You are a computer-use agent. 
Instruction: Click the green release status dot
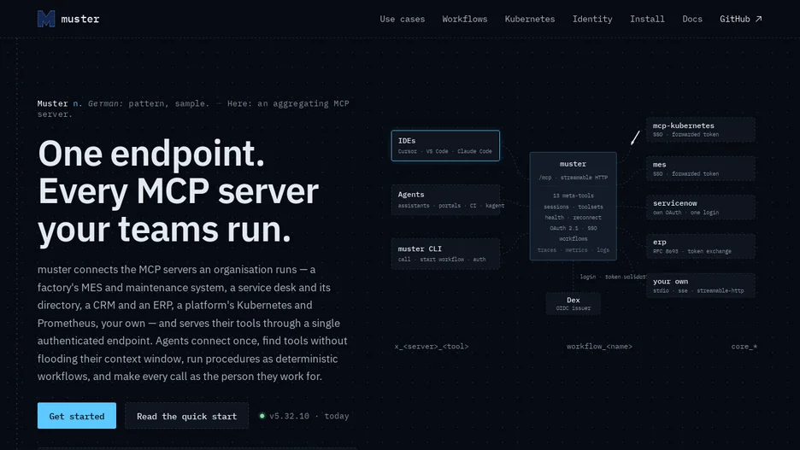click(x=262, y=416)
